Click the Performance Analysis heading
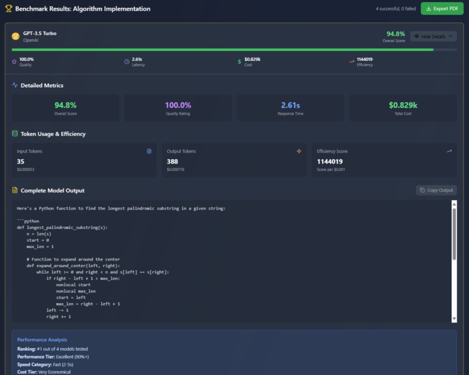 pyautogui.click(x=42, y=340)
